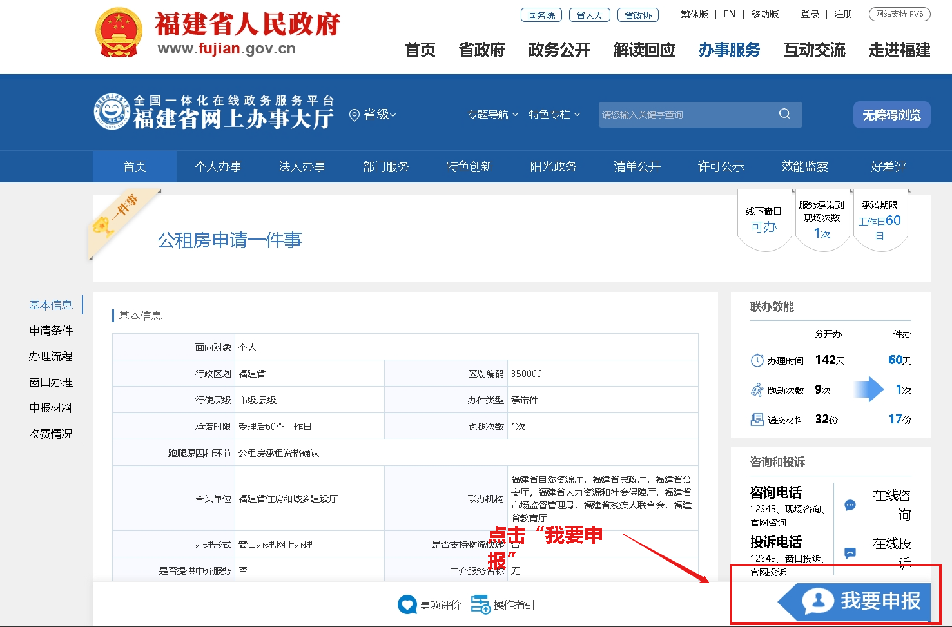Open the 政务公开 menu item
Image resolution: width=952 pixels, height=627 pixels.
559,50
